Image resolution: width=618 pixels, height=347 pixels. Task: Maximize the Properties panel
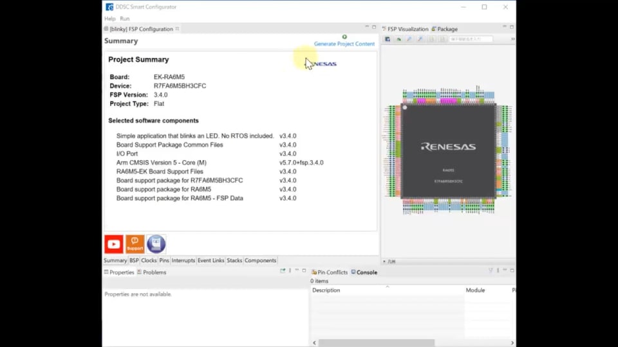pyautogui.click(x=304, y=271)
